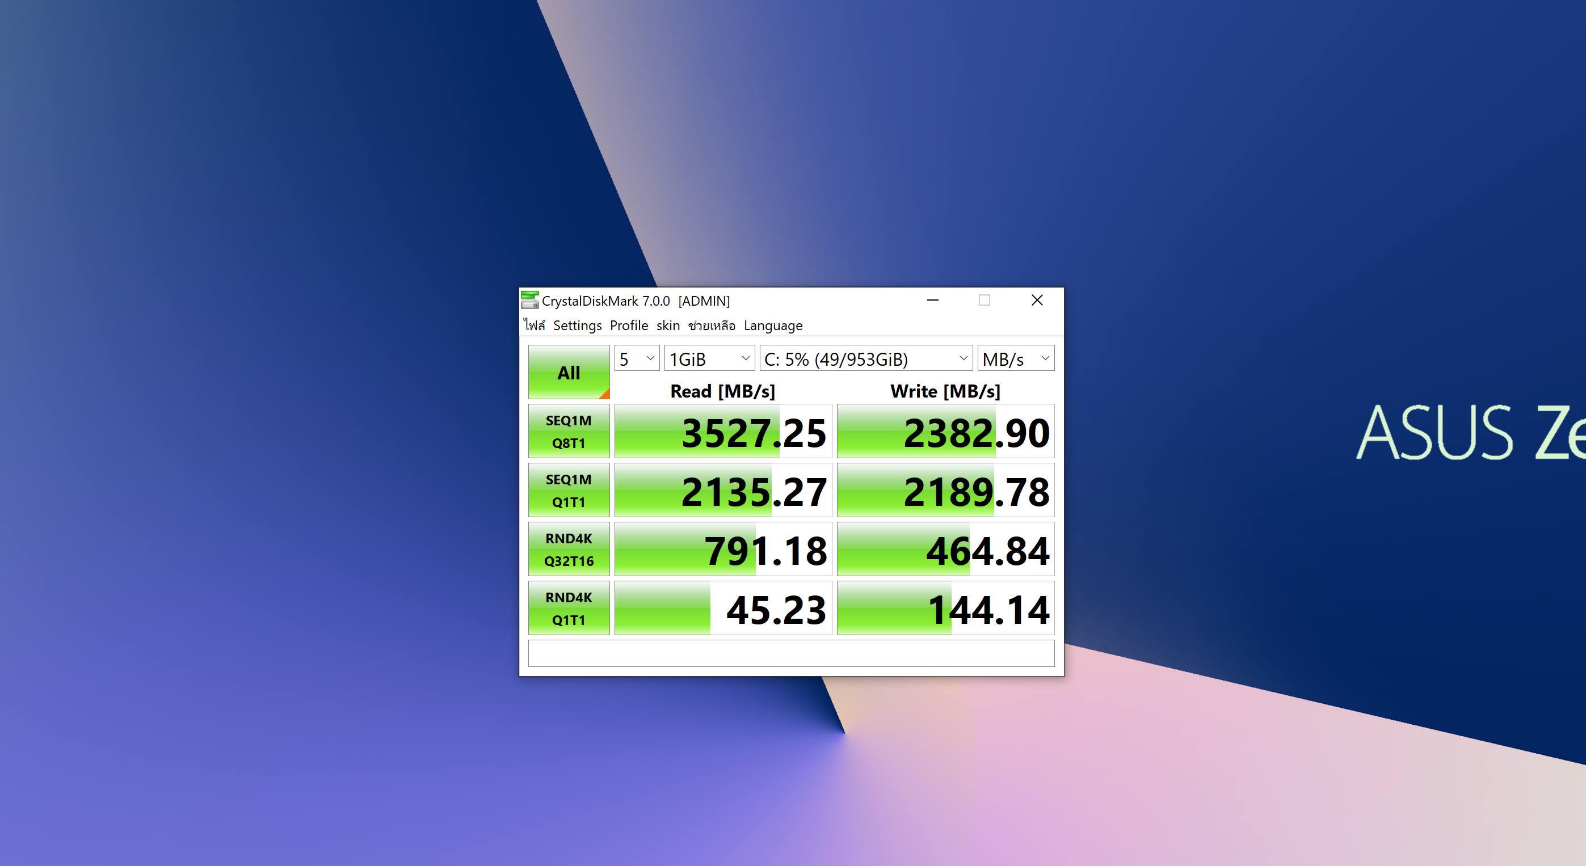
Task: Click the Read [MB/s] column header
Action: [x=722, y=391]
